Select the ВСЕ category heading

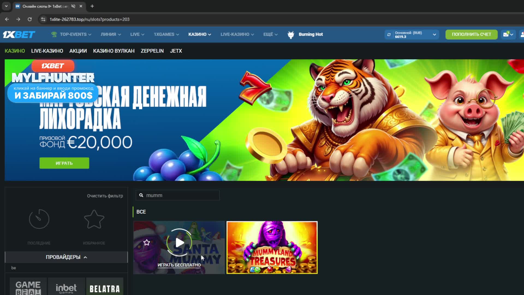(x=141, y=212)
